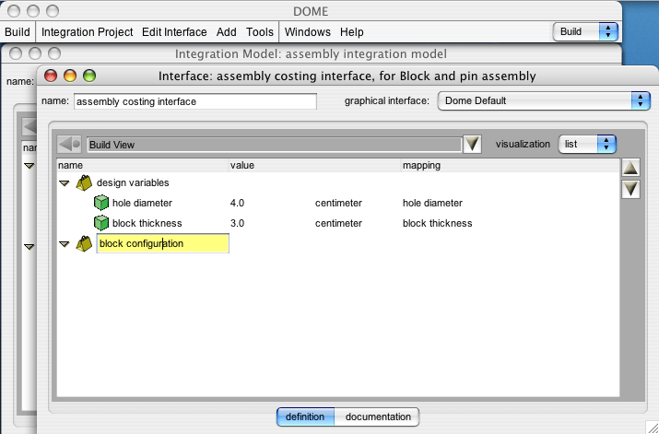
Task: Click the Interface window resize grip corner
Action: tap(652, 428)
